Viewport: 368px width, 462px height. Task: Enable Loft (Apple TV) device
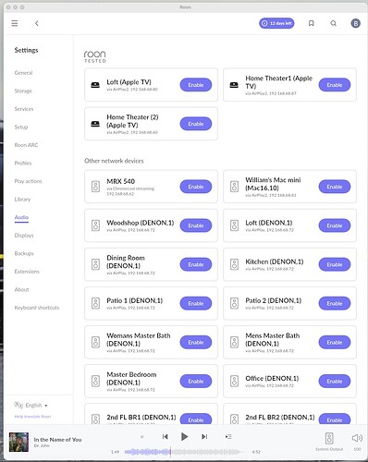[196, 85]
